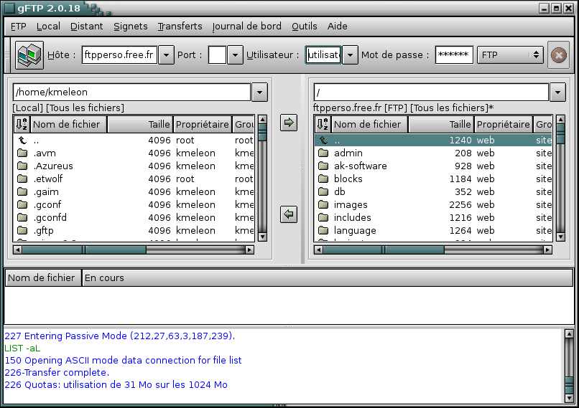The width and height of the screenshot is (579, 408).
Task: Sort remote files by Propriétaire
Action: [504, 124]
